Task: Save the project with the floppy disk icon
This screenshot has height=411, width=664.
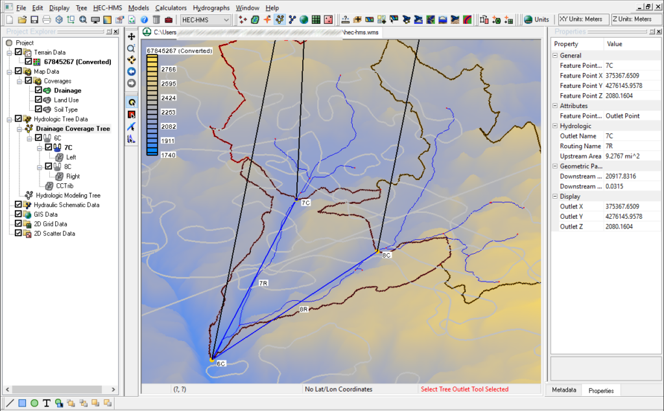Action: (x=34, y=19)
